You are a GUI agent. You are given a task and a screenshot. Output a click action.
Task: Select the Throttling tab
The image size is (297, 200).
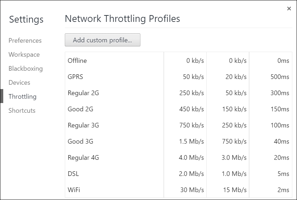(22, 96)
